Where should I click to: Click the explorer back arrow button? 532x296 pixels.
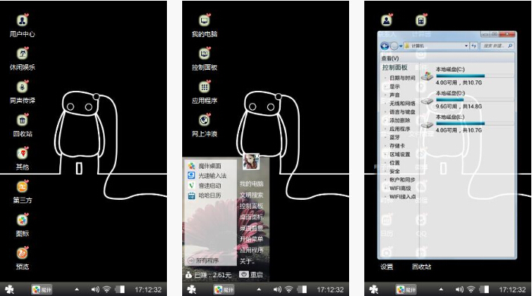click(x=385, y=45)
